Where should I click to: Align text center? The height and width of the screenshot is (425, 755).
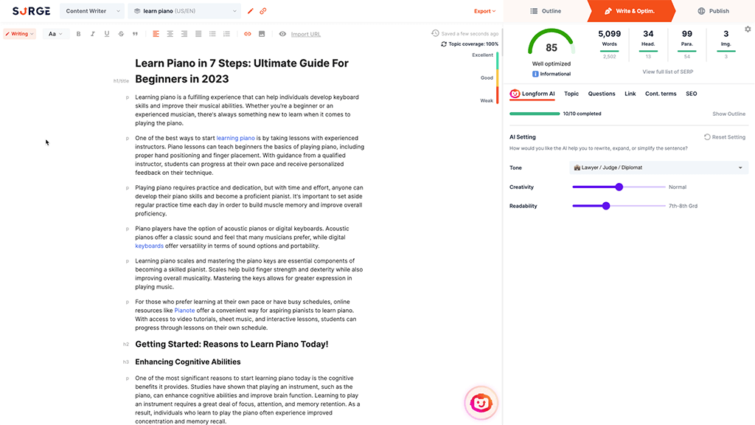click(x=170, y=34)
